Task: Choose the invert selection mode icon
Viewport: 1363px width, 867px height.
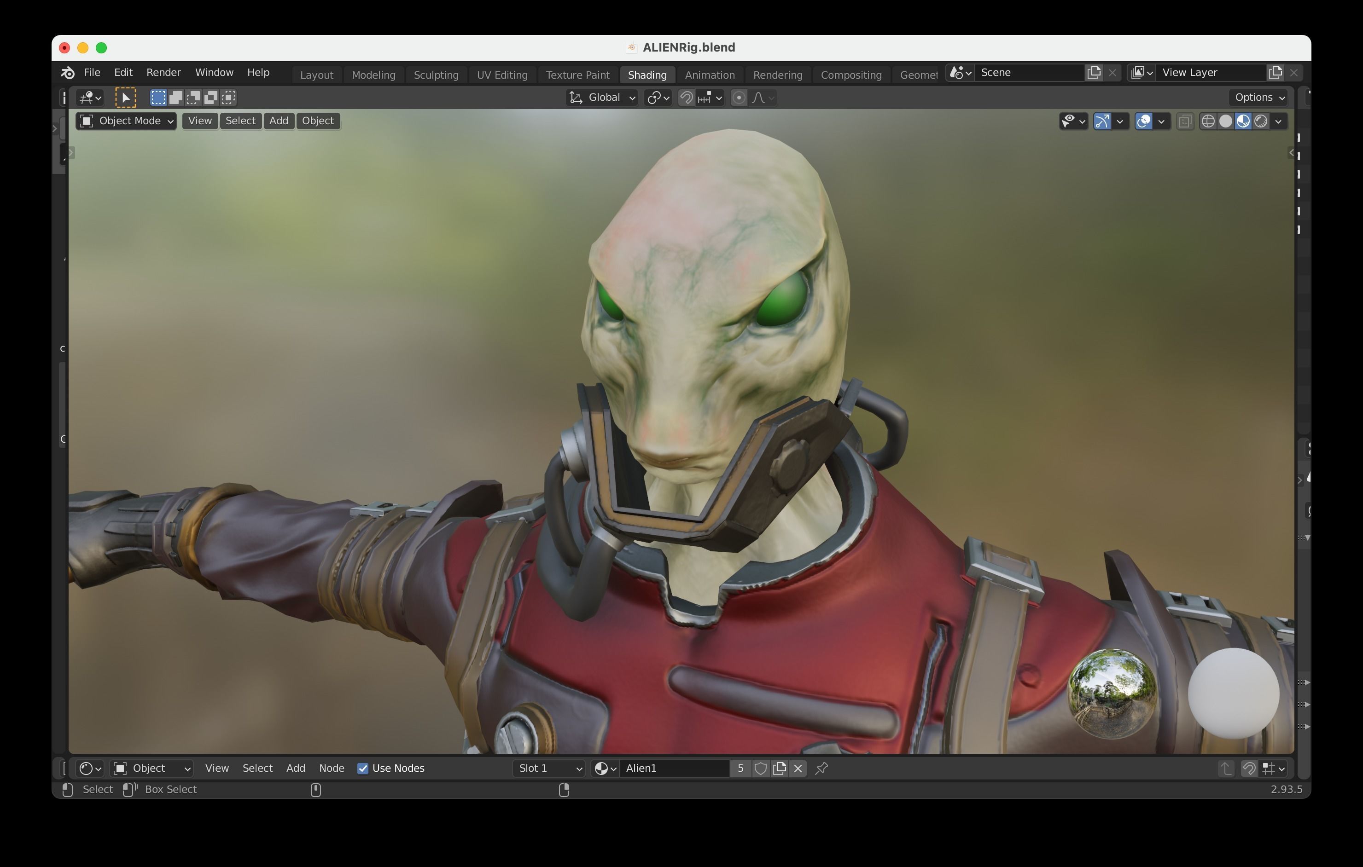Action: tap(210, 98)
